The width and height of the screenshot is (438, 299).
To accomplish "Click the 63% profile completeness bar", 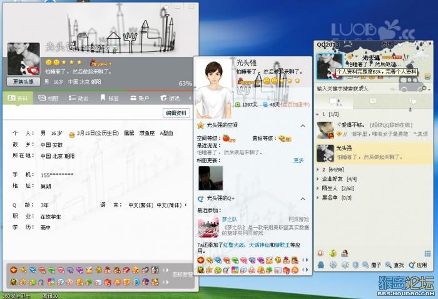I will point(98,91).
